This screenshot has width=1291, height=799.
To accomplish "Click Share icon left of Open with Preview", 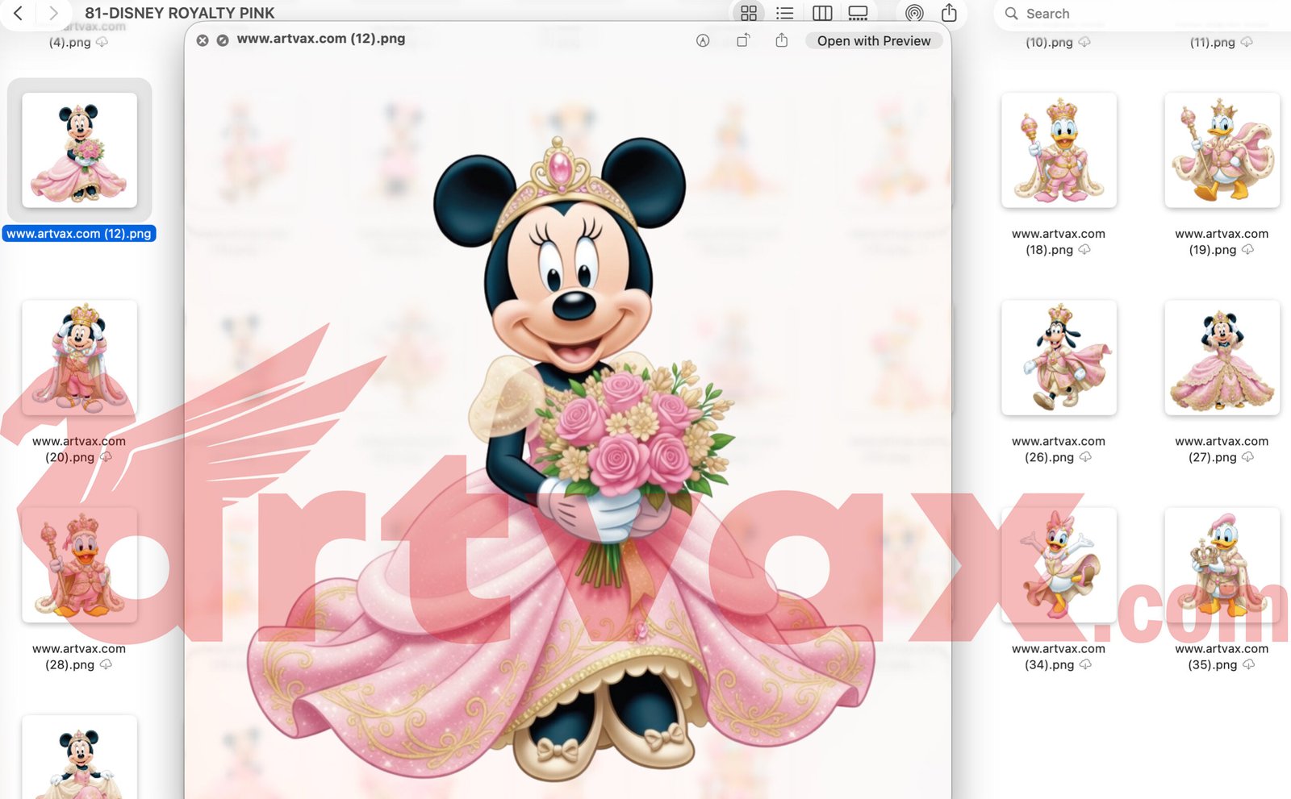I will pyautogui.click(x=781, y=40).
